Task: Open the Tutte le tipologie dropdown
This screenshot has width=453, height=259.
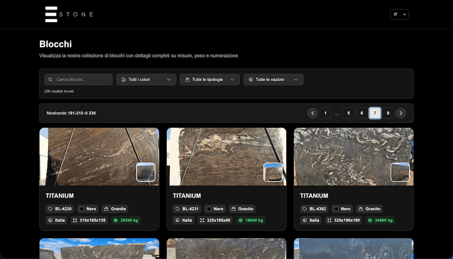Action: point(210,80)
